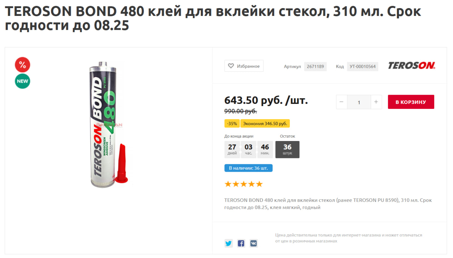Viewport: 453px width, 258px height.
Task: Click the five-star rating
Action: [243, 184]
